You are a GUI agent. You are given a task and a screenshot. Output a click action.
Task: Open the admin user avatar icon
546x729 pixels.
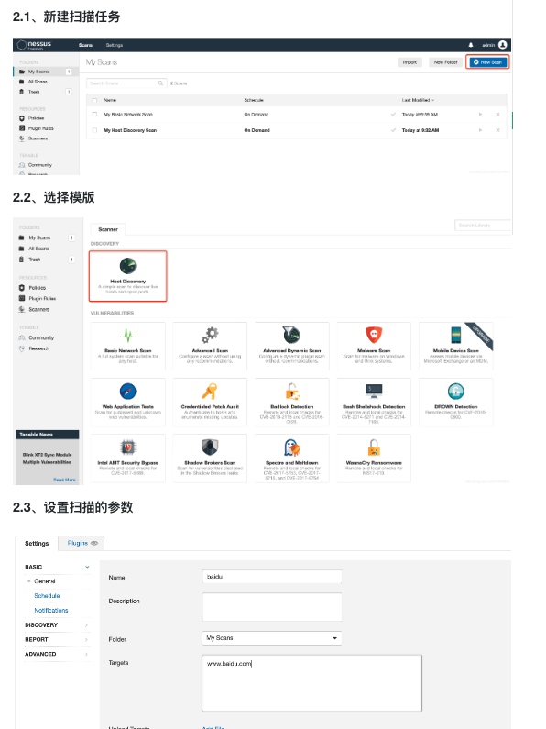coord(502,45)
